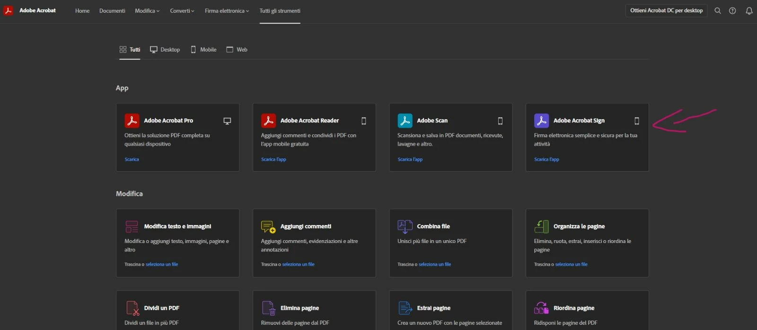The width and height of the screenshot is (757, 330).
Task: Click the Aggiungi commenti title
Action: click(x=306, y=226)
